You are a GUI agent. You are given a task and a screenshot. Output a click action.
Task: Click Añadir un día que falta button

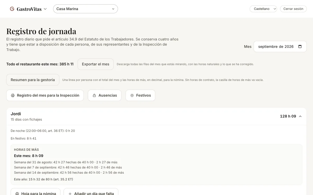click(x=91, y=194)
